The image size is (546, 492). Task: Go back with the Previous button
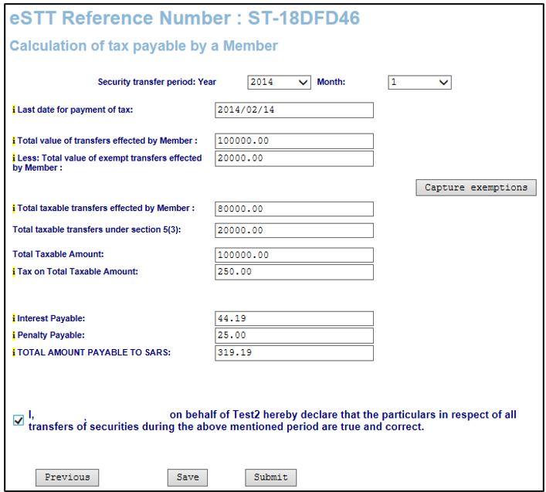coord(67,477)
